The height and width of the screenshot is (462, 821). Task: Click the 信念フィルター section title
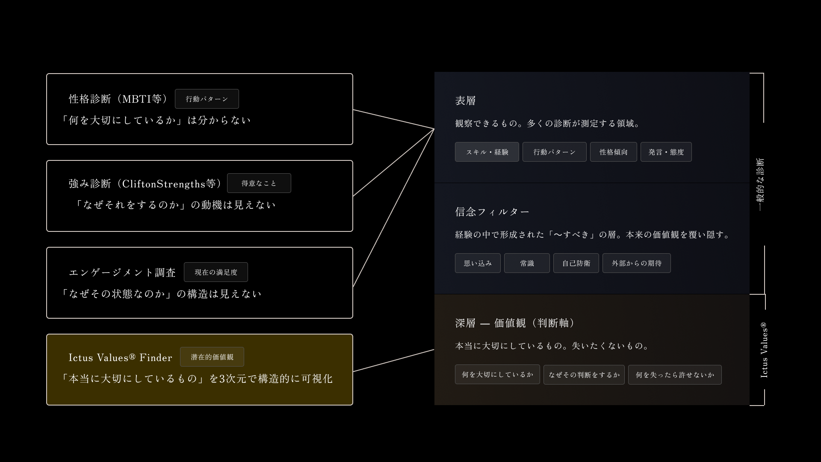pos(492,211)
